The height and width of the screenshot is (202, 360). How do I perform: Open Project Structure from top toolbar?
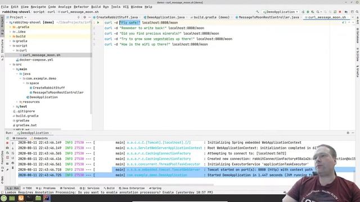click(x=346, y=12)
